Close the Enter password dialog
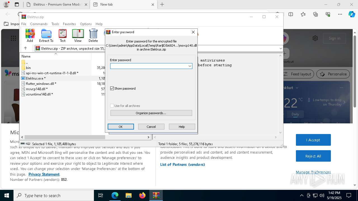 [193, 32]
